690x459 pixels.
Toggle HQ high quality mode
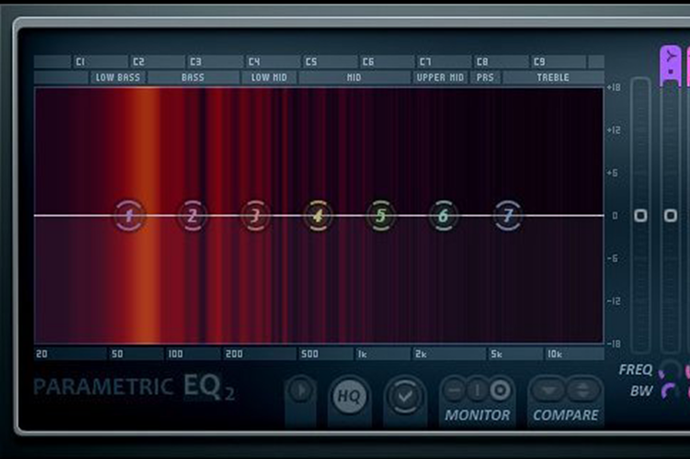[x=349, y=396]
